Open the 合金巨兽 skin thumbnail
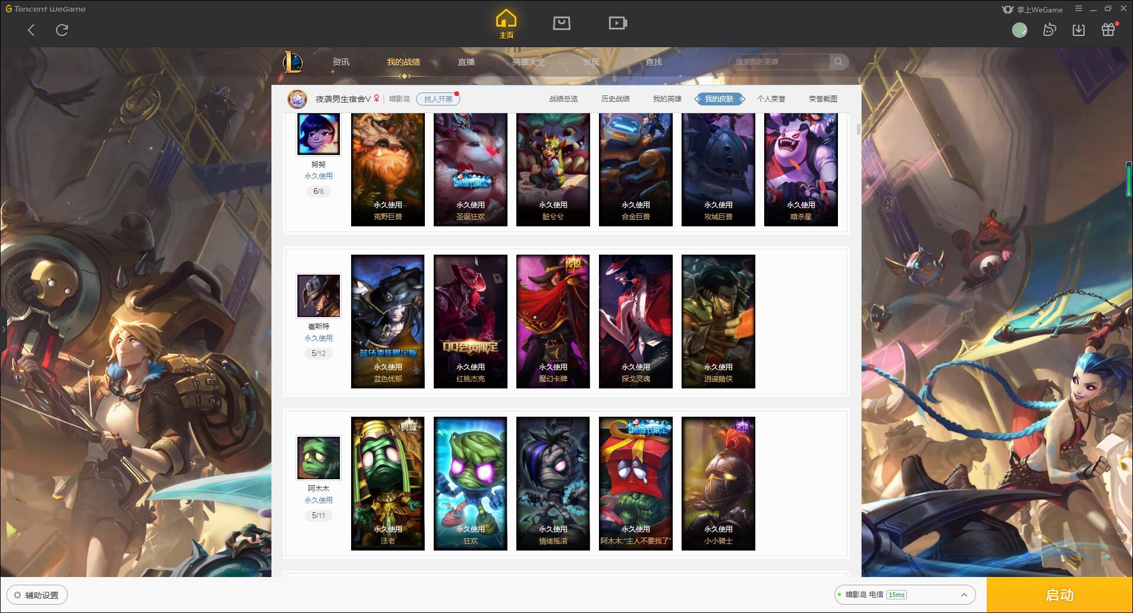 coord(636,170)
